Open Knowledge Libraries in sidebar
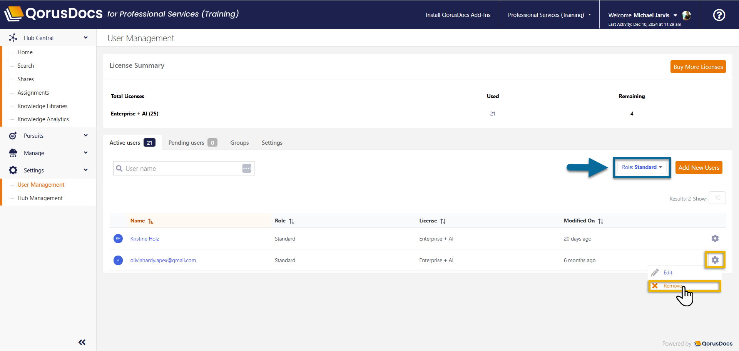Image resolution: width=739 pixels, height=351 pixels. click(42, 106)
